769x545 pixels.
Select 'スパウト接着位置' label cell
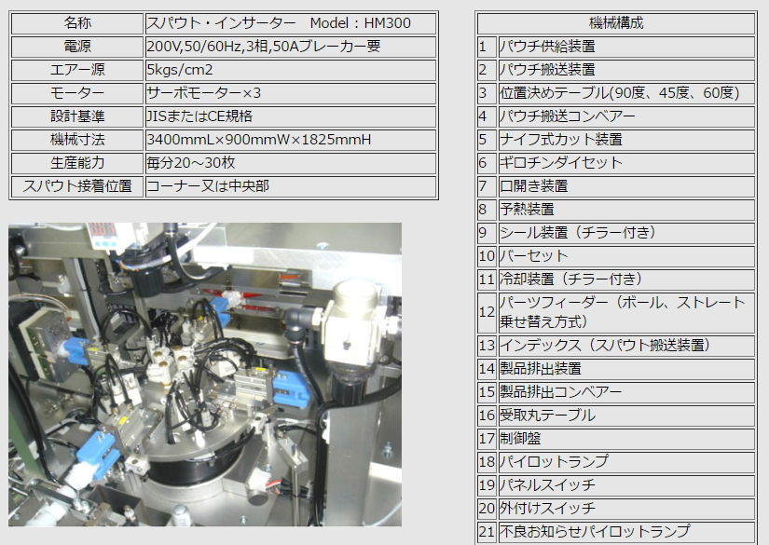77,186
